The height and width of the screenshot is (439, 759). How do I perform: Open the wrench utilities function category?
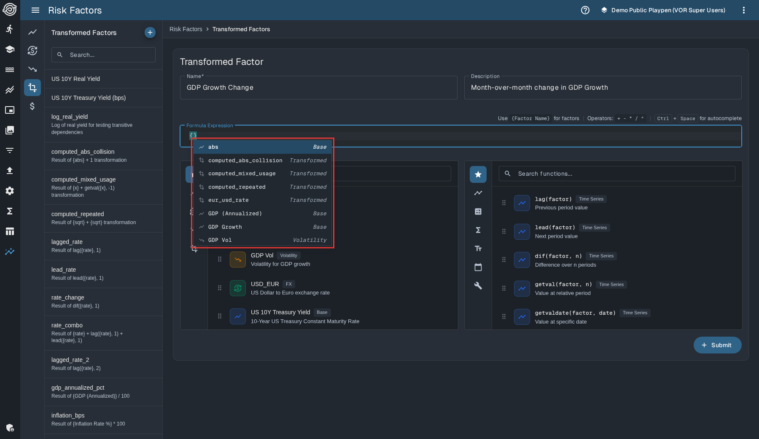click(x=478, y=286)
